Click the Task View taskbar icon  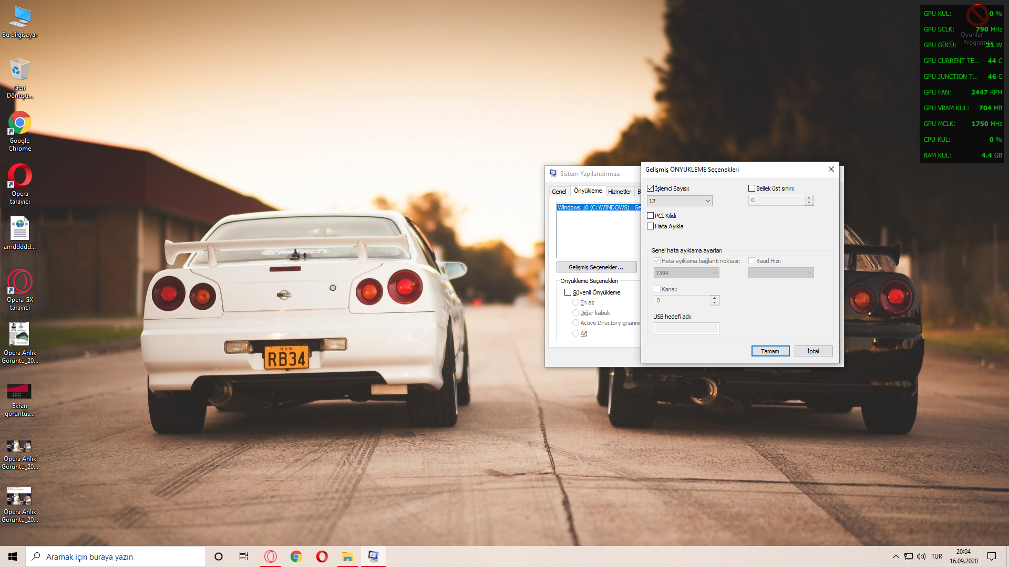[x=243, y=556]
